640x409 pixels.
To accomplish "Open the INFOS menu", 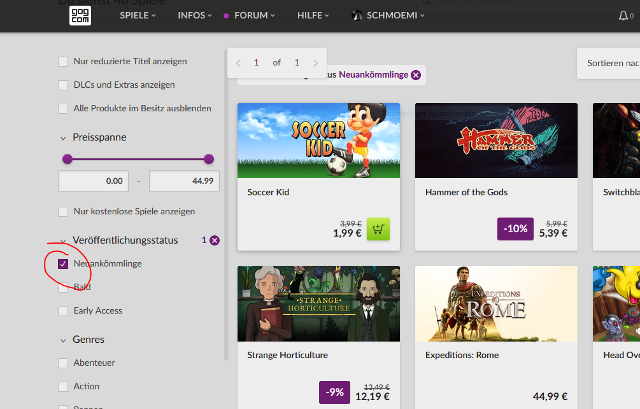I will 195,15.
